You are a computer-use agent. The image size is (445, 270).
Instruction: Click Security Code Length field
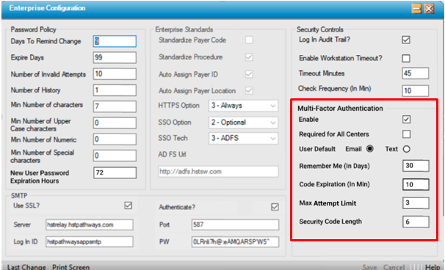pos(416,222)
